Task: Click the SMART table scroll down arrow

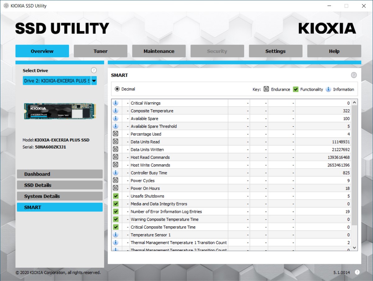Action: [354, 248]
